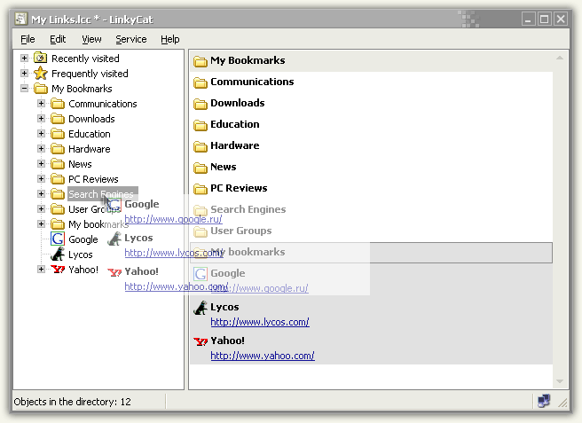Image resolution: width=582 pixels, height=423 pixels.
Task: Click the Google icon in the tree
Action: pyautogui.click(x=58, y=239)
